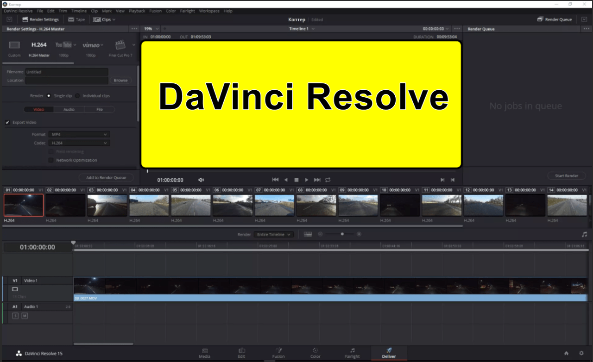This screenshot has width=593, height=362.
Task: Click the Solo button on Audio 1
Action: [15, 316]
